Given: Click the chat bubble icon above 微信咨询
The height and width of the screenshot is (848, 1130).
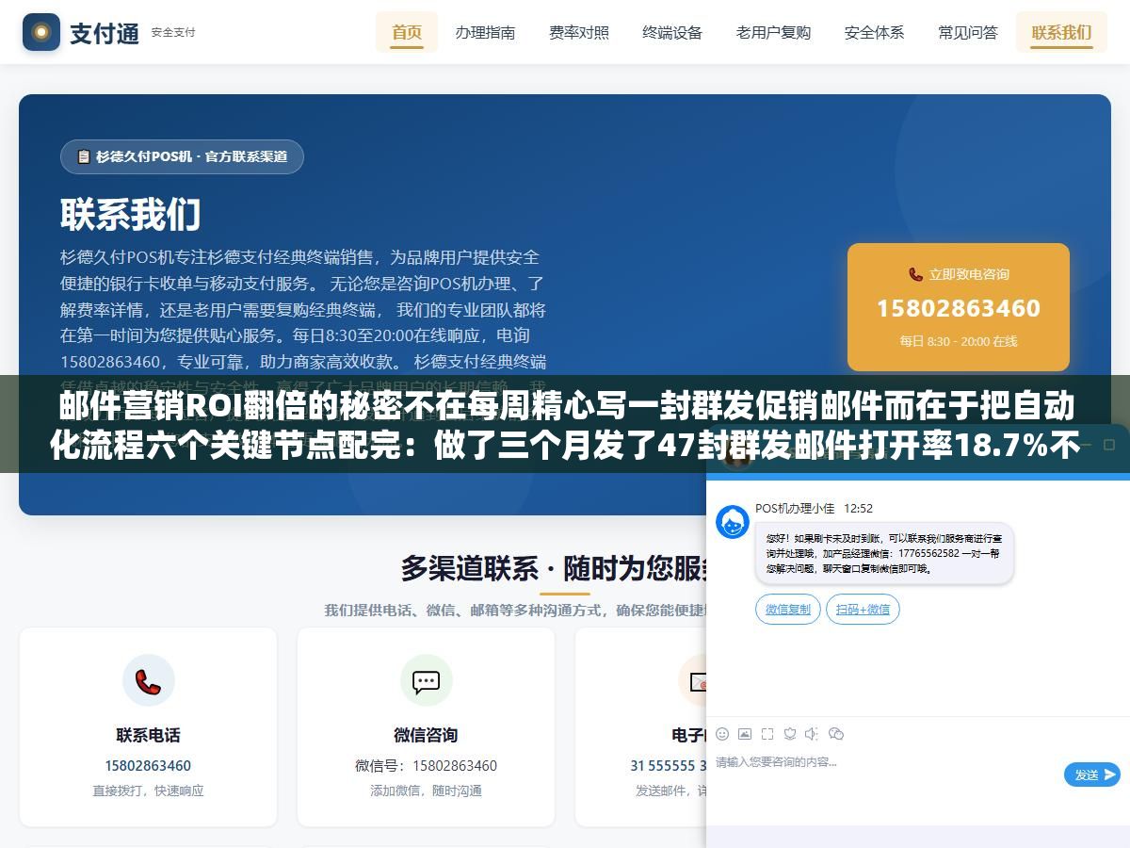Looking at the screenshot, I should click(427, 680).
